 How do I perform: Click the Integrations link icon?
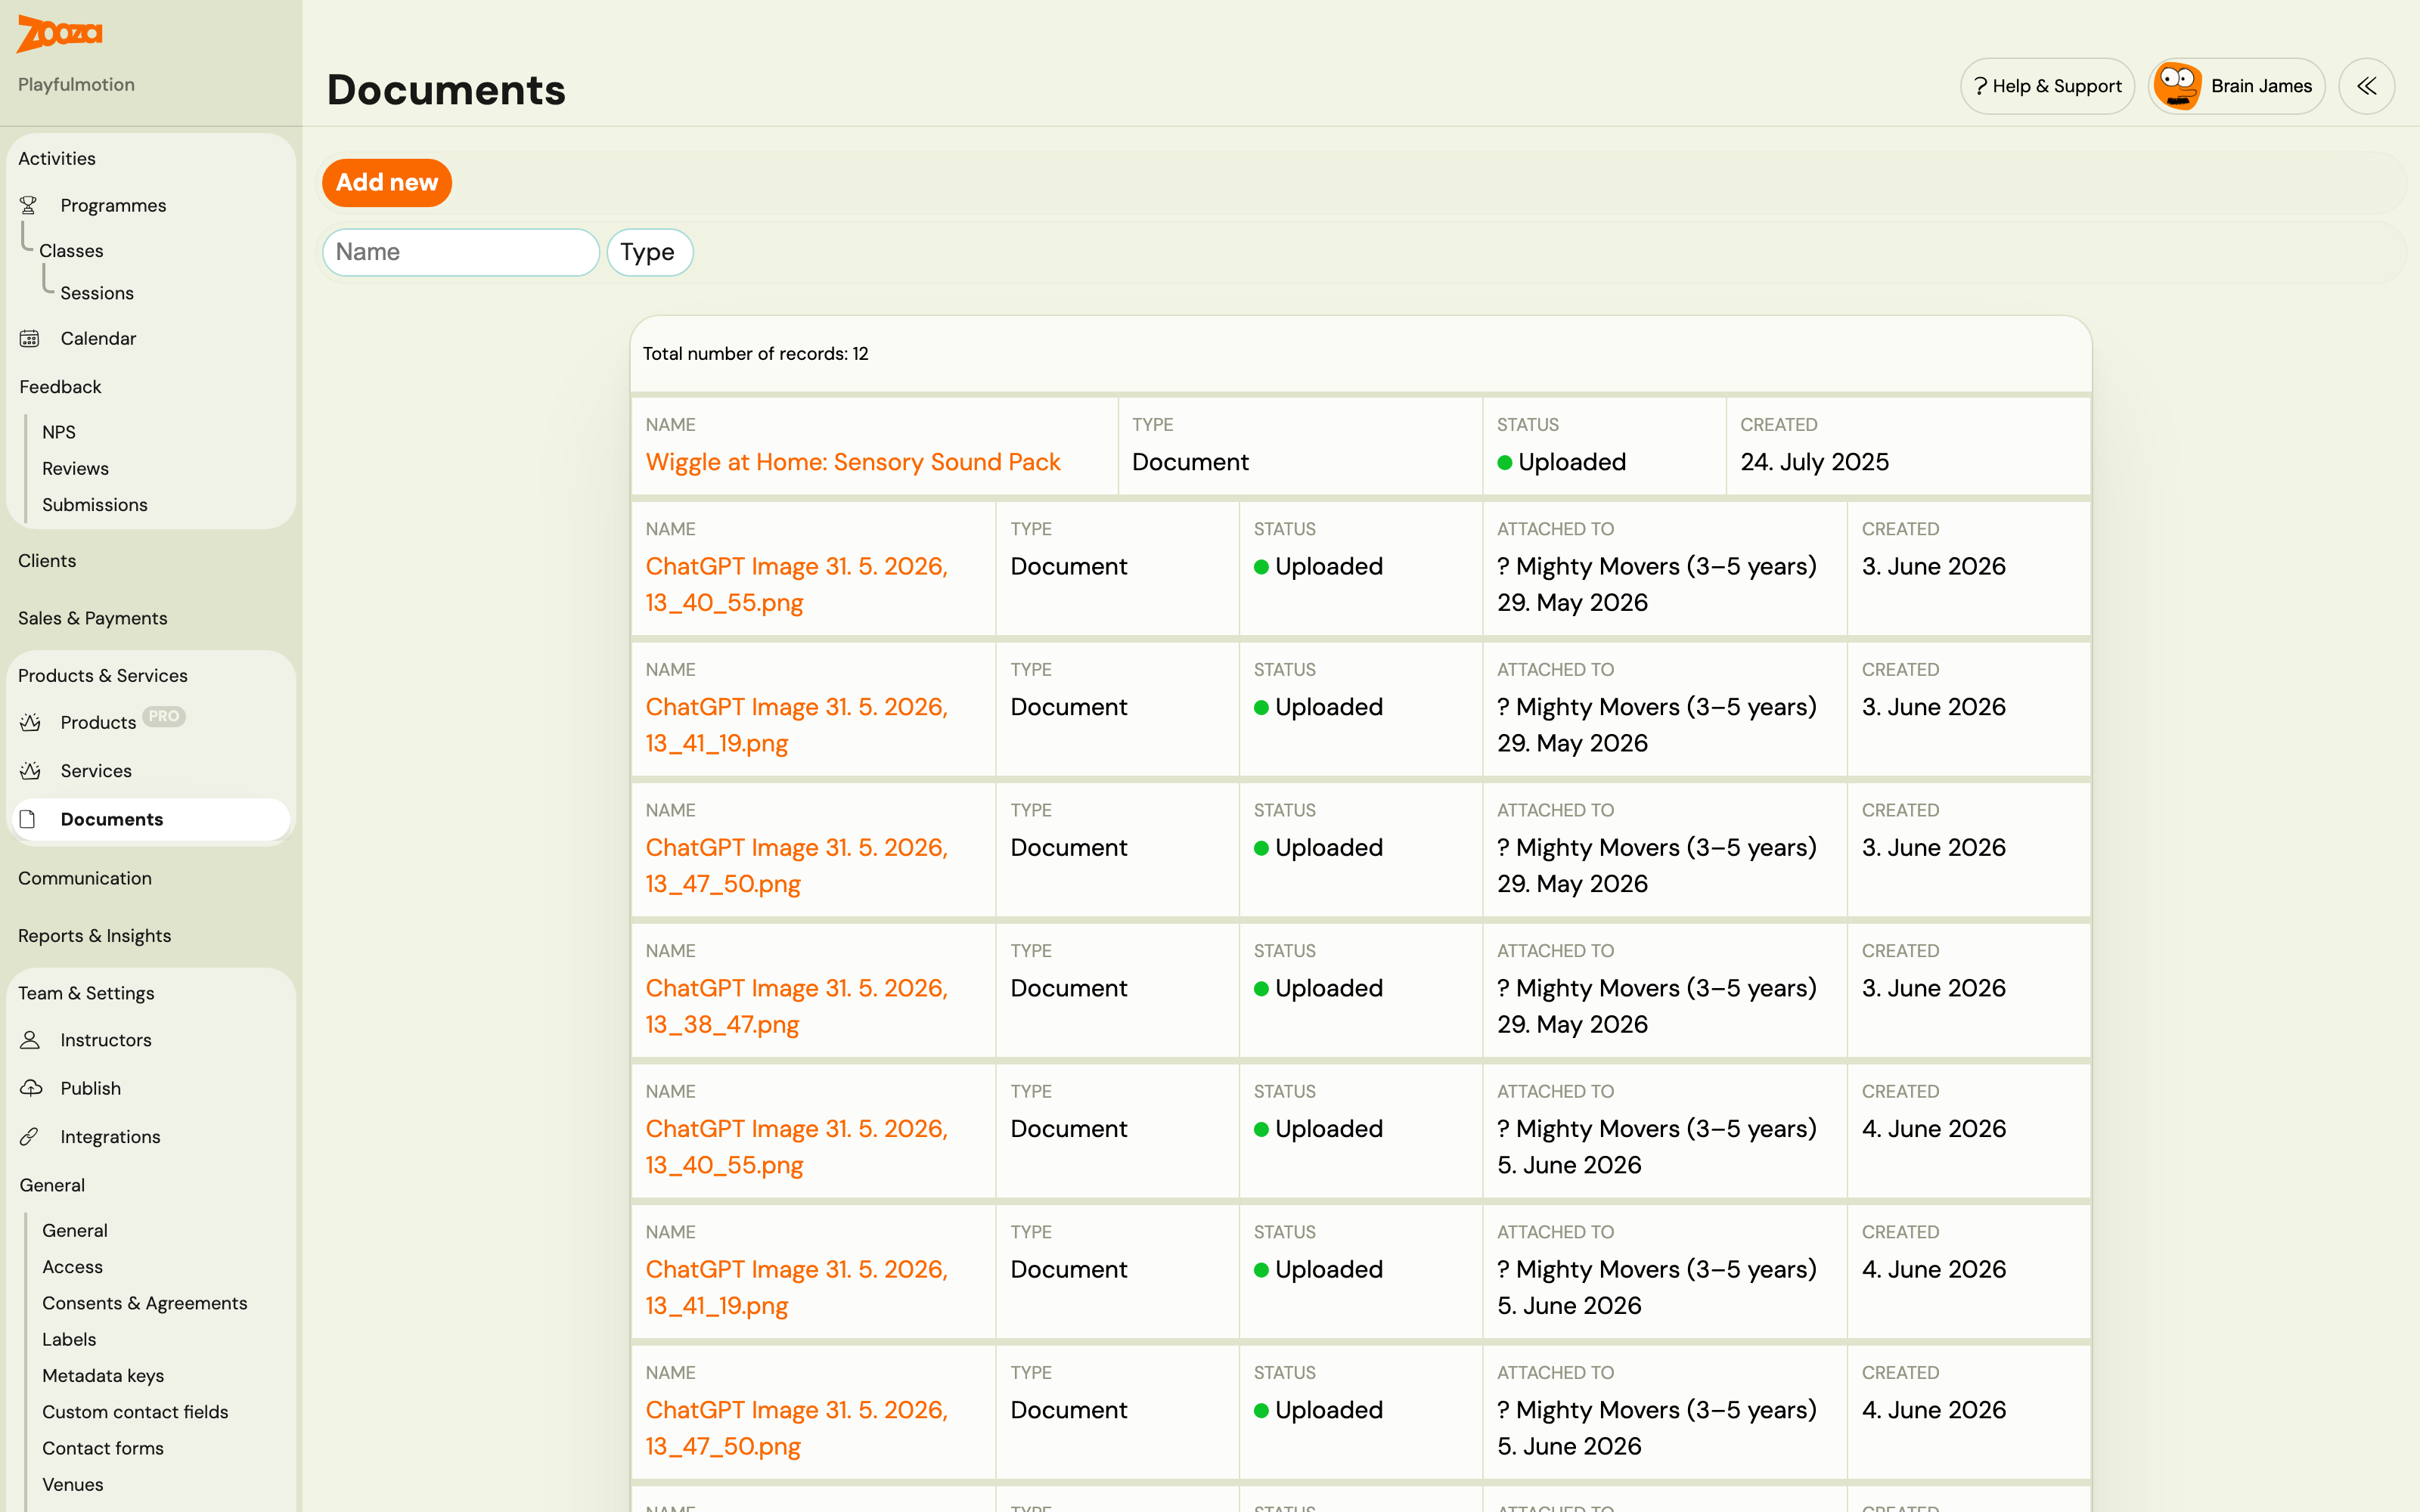pos(29,1136)
